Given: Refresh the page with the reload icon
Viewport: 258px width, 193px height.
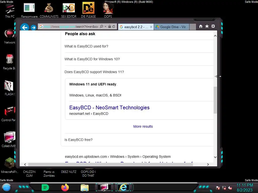Looking at the screenshot, I should [x=114, y=26].
